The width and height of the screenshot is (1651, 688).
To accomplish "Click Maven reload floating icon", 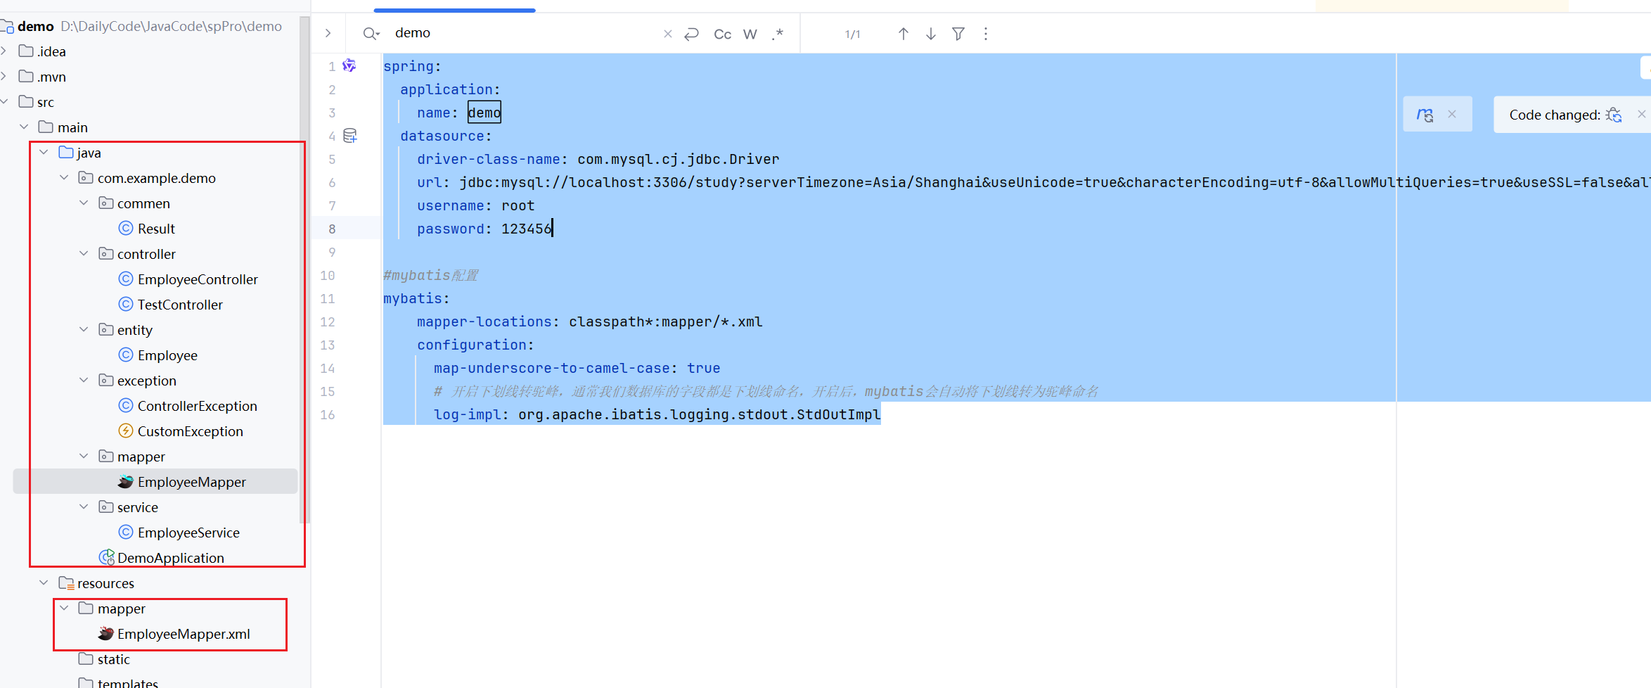I will coord(1425,115).
